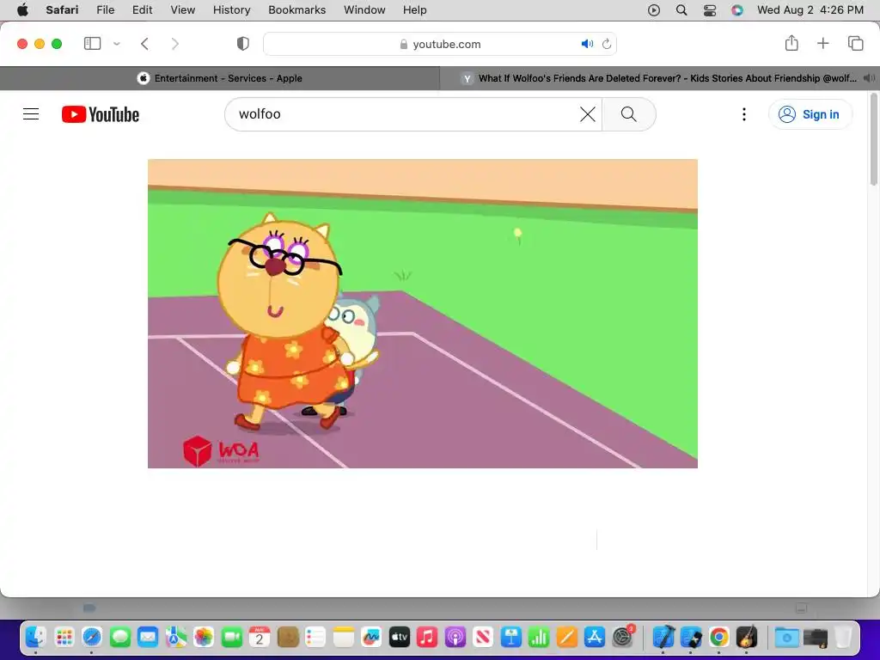Open Pages from the Dock
The width and height of the screenshot is (880, 660).
click(x=567, y=638)
